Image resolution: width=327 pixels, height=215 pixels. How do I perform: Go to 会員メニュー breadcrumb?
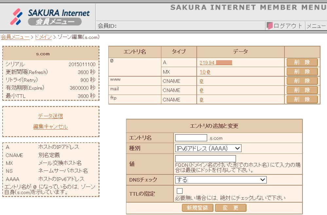(15, 37)
